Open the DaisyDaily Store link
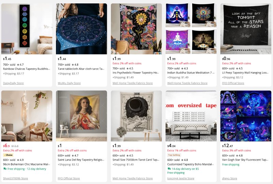 pyautogui.click(x=15, y=83)
